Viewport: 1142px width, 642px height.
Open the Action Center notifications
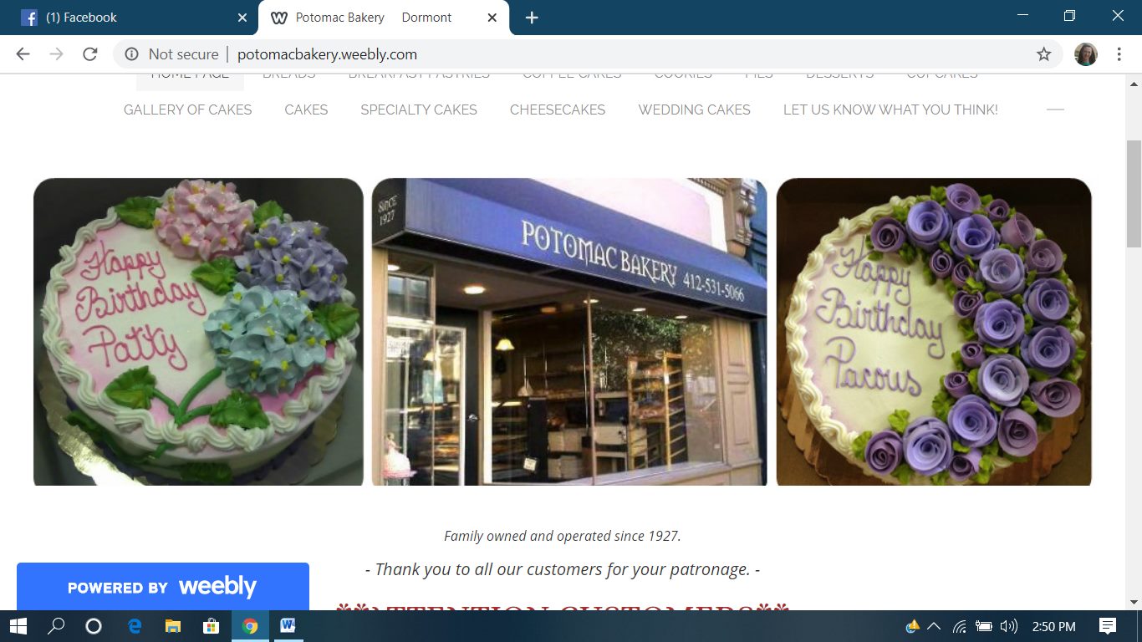(1108, 626)
